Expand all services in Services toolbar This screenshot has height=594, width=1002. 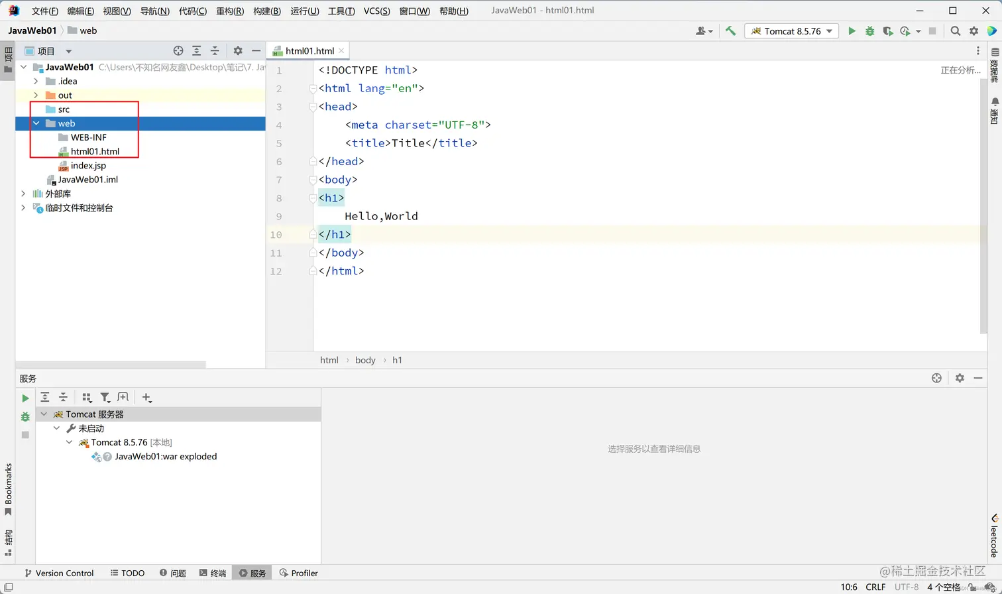tap(45, 397)
